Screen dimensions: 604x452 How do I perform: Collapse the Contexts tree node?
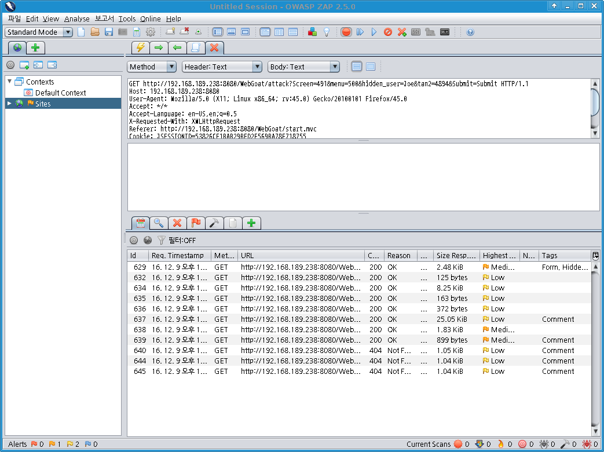(10, 82)
